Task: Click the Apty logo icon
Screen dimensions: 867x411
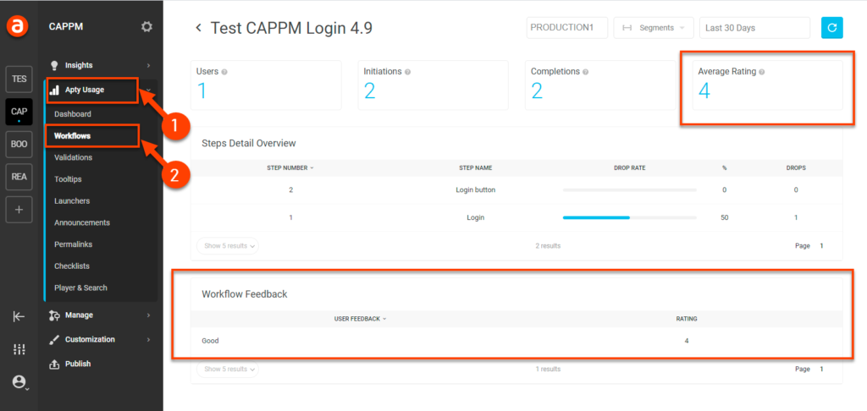Action: [19, 26]
